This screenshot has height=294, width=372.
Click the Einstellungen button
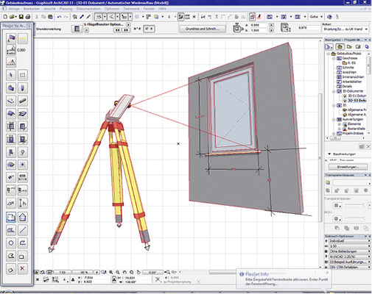(x=348, y=167)
